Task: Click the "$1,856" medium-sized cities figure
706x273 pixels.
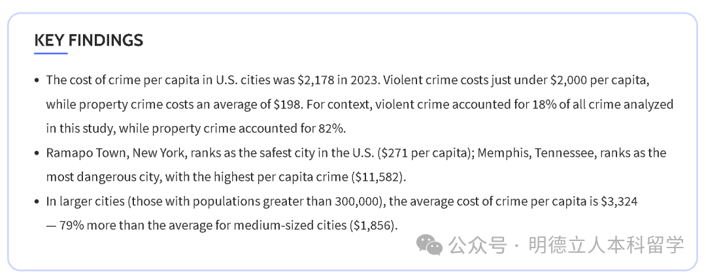Action: click(373, 226)
